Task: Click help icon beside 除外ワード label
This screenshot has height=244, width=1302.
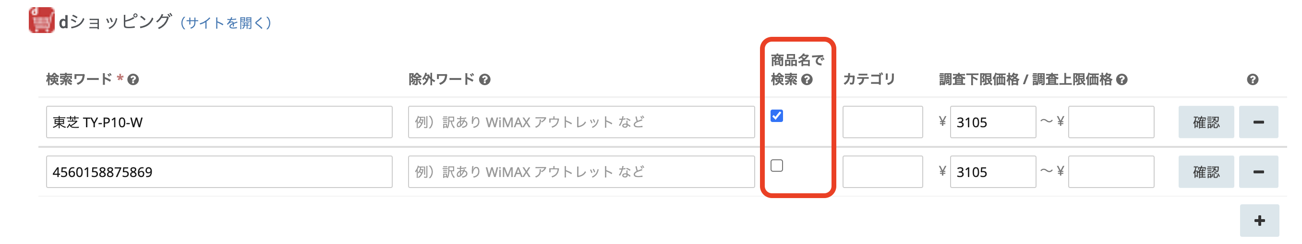Action: point(485,79)
